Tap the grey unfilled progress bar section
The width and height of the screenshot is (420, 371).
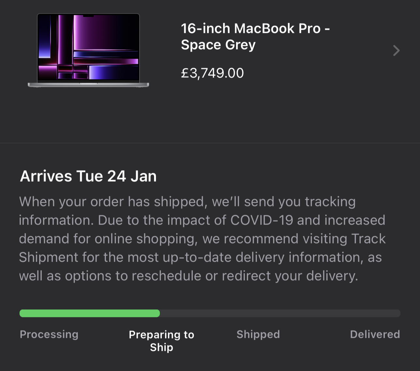coord(280,313)
